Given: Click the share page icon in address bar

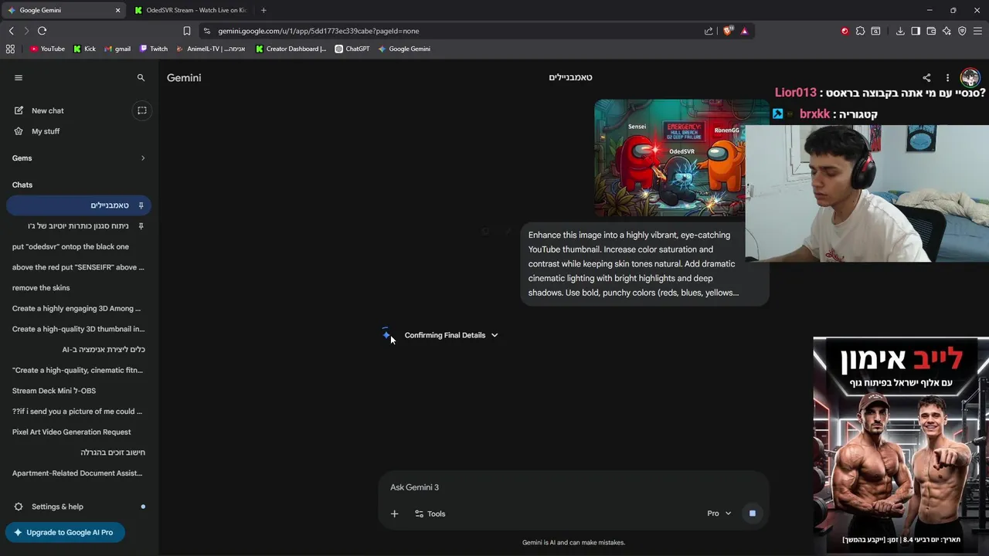Looking at the screenshot, I should coord(709,31).
